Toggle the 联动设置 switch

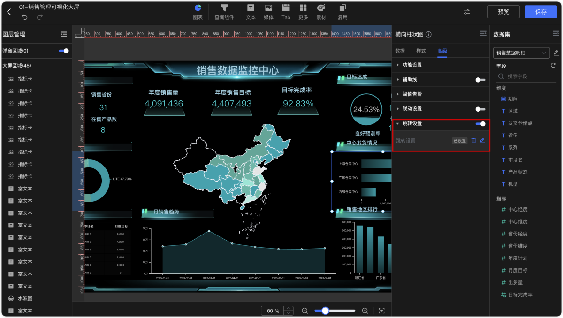[x=480, y=109]
